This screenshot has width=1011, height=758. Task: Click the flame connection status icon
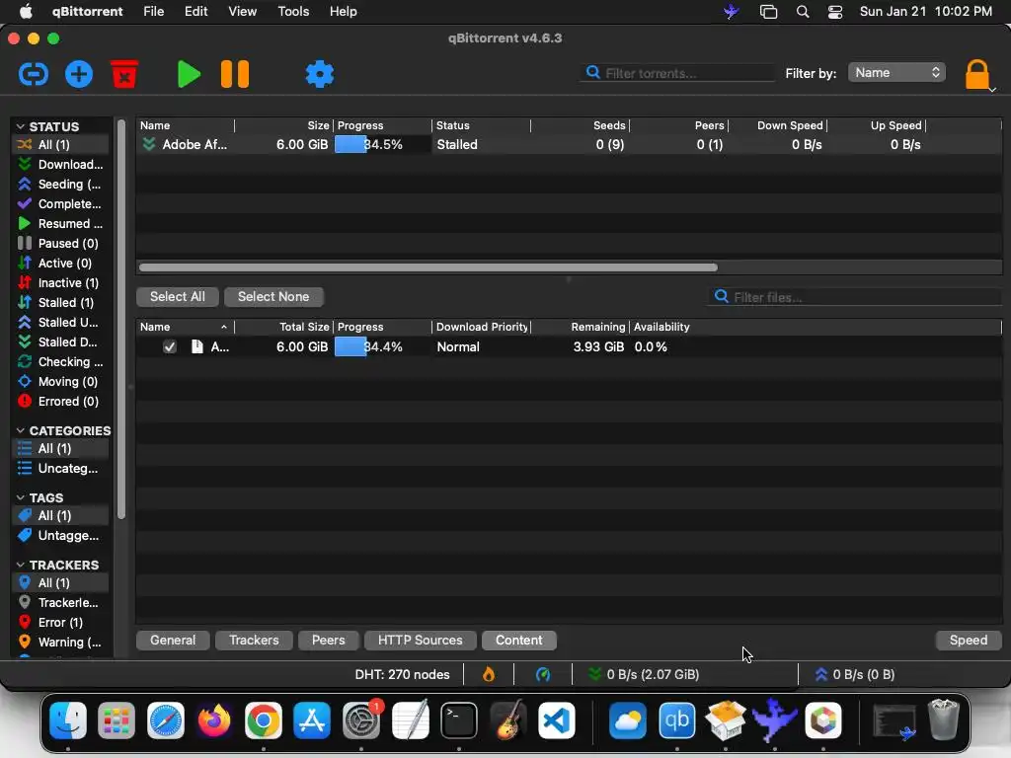pyautogui.click(x=489, y=674)
